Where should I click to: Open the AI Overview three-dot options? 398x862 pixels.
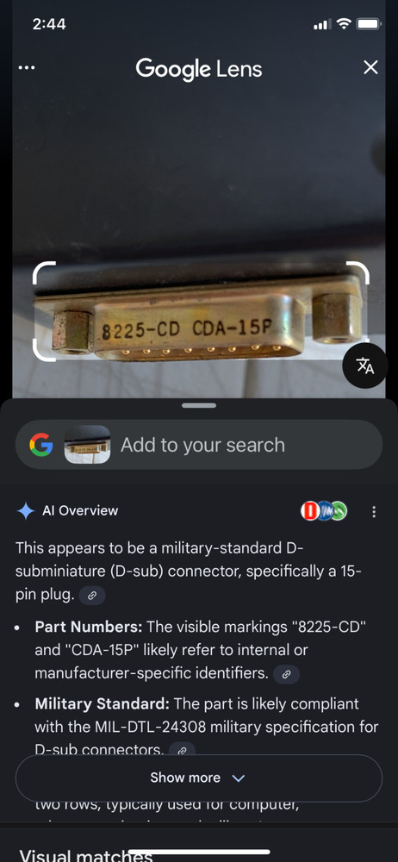click(374, 512)
